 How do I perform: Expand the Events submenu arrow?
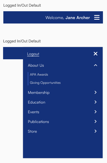[x=96, y=112]
